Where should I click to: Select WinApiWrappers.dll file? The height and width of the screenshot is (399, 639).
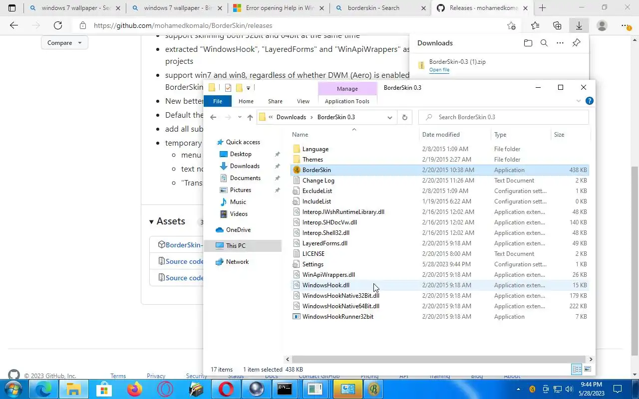(x=439, y=275)
